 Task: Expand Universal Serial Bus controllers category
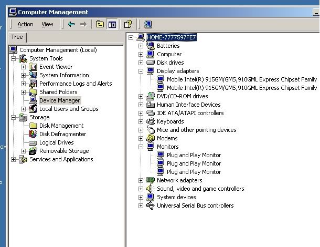click(141, 205)
